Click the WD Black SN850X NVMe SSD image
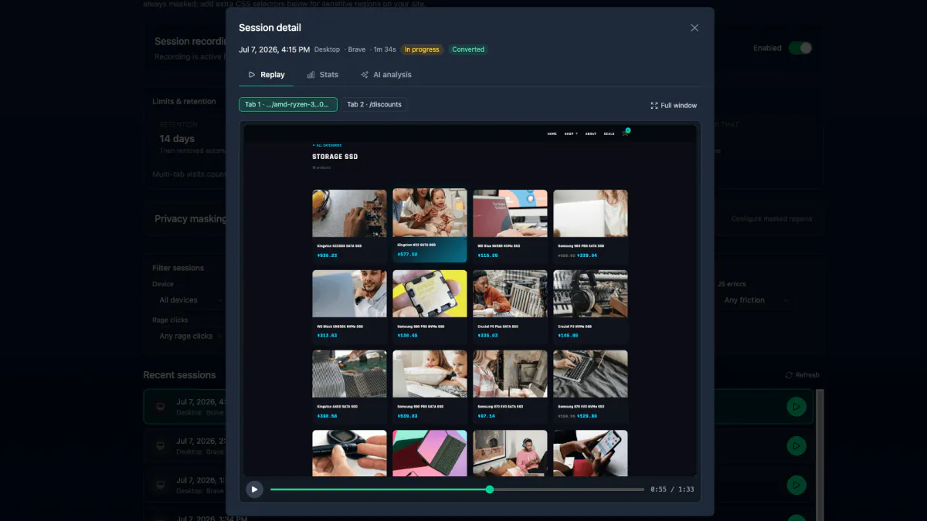 click(x=349, y=293)
